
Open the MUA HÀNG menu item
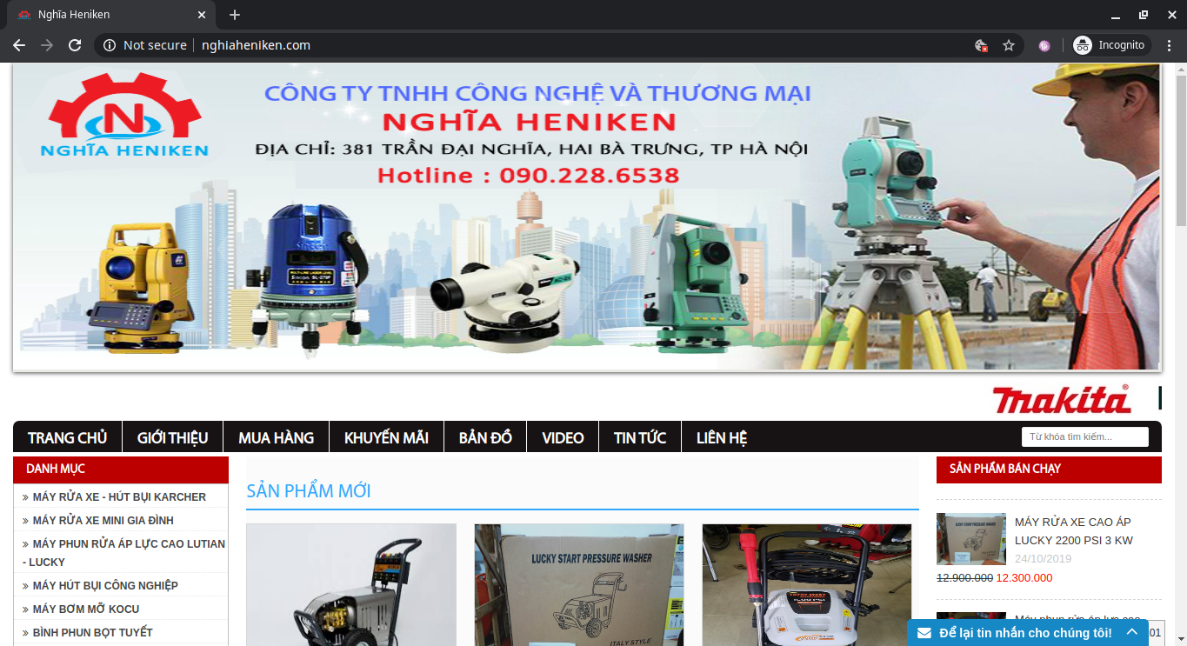276,437
